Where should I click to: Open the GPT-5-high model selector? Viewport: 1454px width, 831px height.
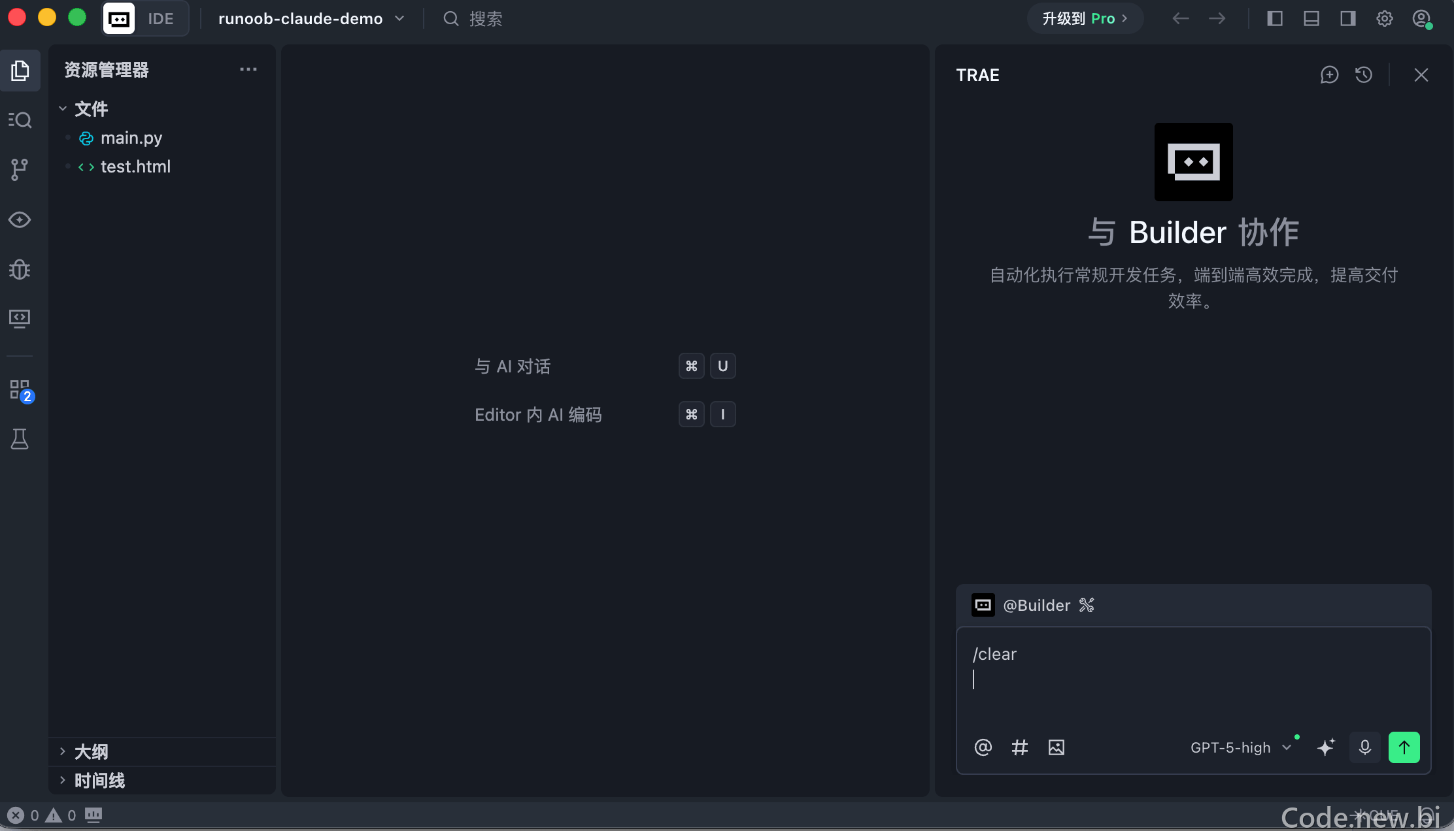[1241, 747]
